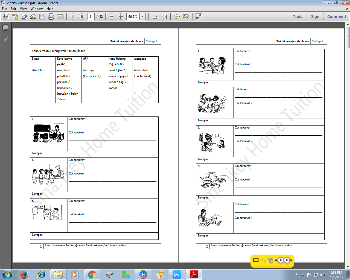Viewport: 350px width, 280px height.
Task: Send file by email envelope icon
Action: tap(60, 17)
